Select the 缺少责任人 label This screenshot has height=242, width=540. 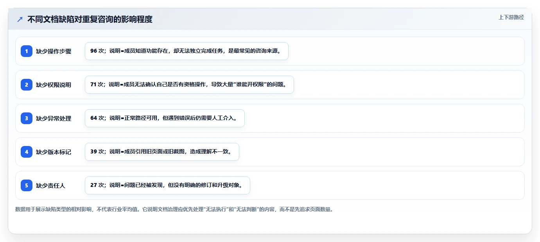(51, 185)
